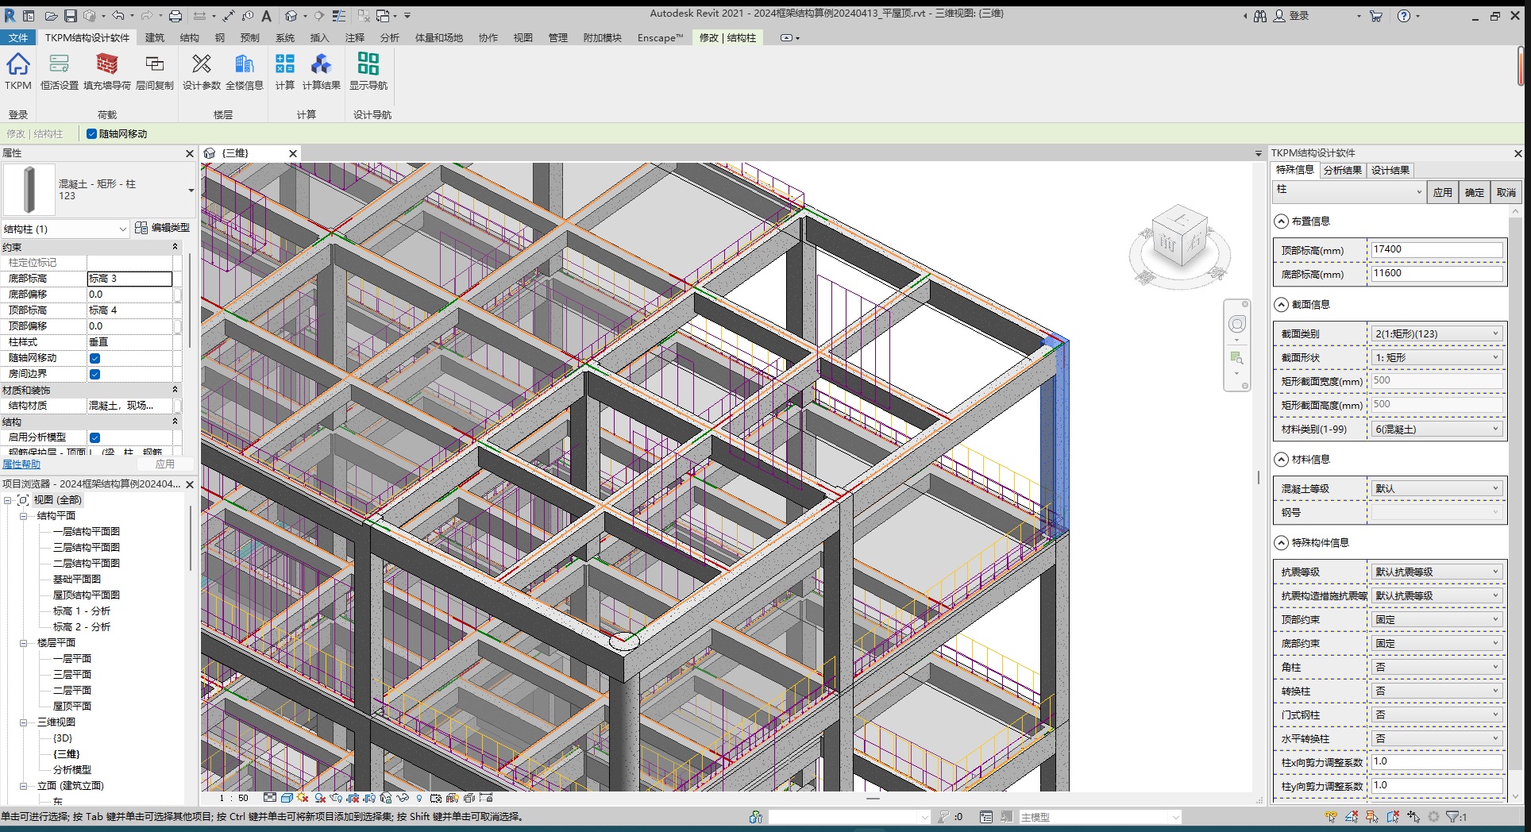Toggle select pinned elements icon in status bar

[1372, 816]
